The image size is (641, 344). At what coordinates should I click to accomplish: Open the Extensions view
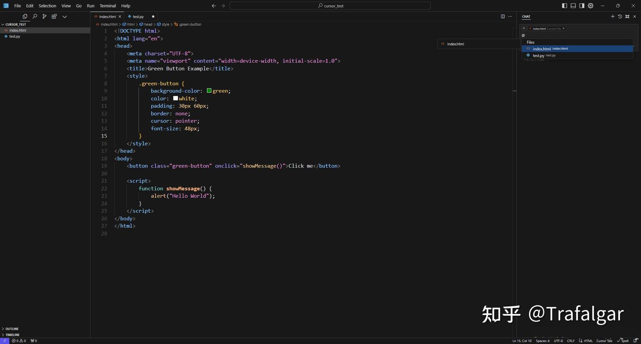click(54, 16)
